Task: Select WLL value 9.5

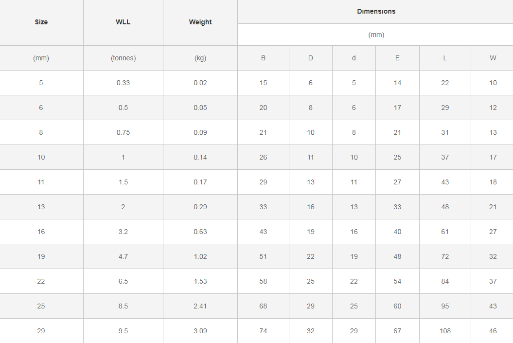Action: 123,331
